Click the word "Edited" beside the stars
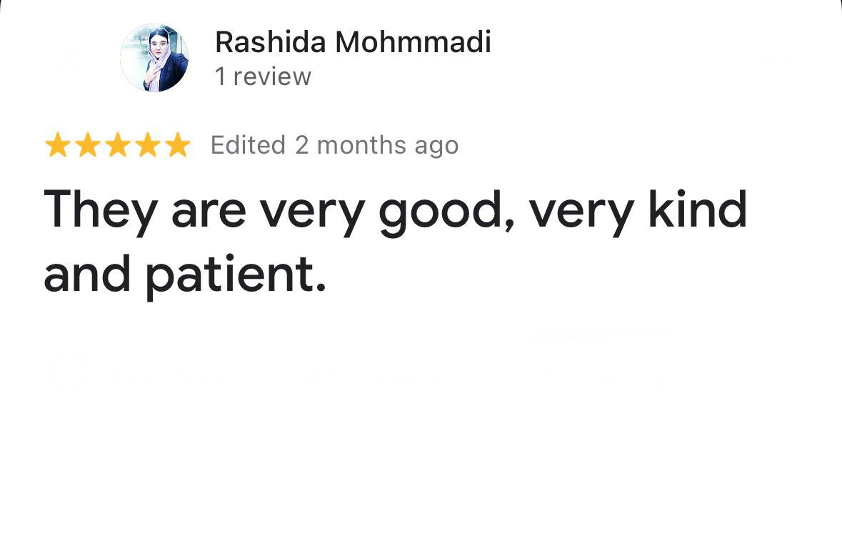The image size is (842, 554). [248, 145]
